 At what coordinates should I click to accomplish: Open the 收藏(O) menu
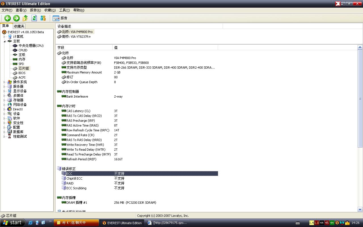(x=50, y=10)
